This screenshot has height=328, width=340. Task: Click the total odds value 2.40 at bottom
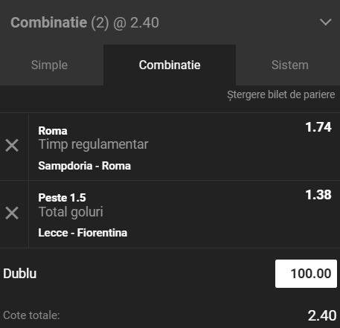[x=322, y=316]
